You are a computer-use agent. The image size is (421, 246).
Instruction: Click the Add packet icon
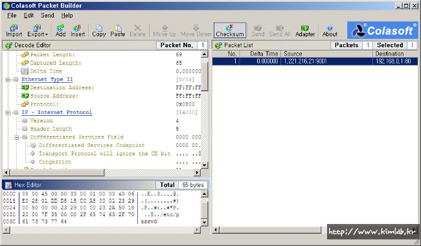point(60,30)
